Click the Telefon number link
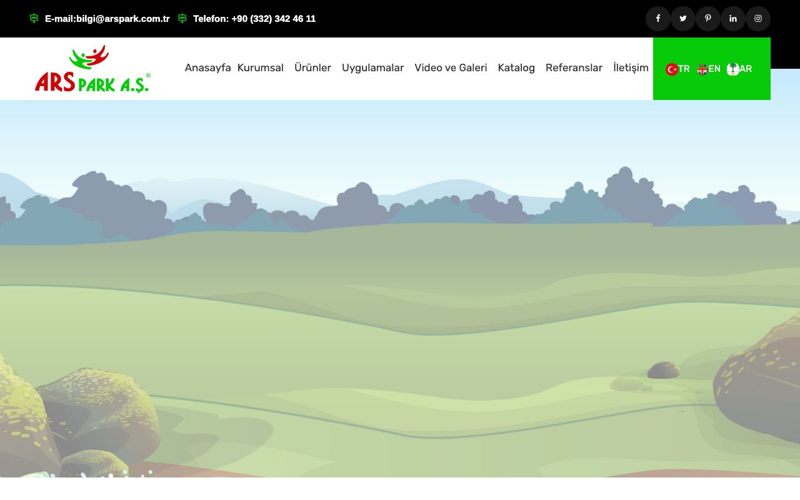 click(254, 19)
